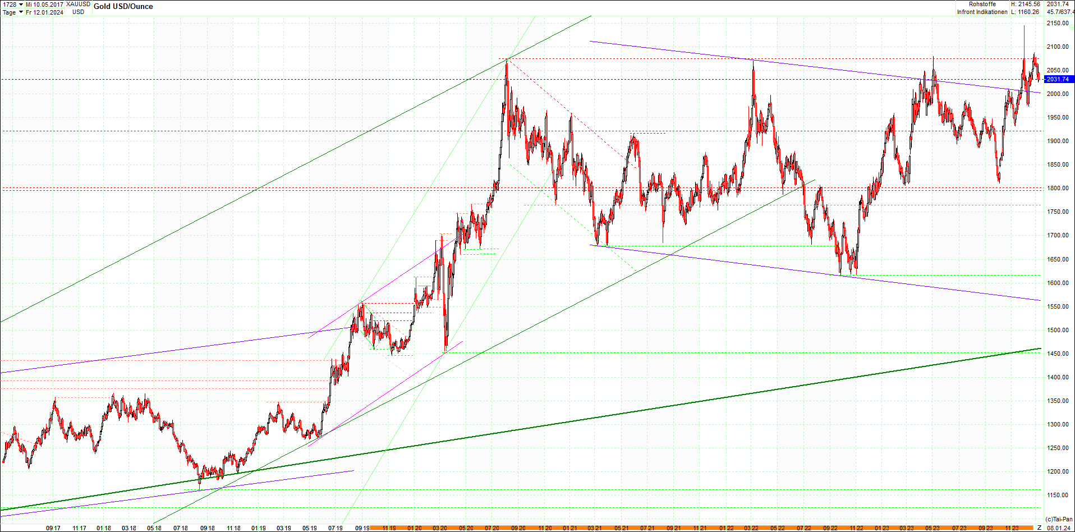Click the 09 17 time axis label
Screen dimensions: 1075x532
(x=53, y=528)
